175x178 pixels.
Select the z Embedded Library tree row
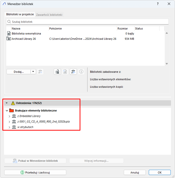(29, 116)
